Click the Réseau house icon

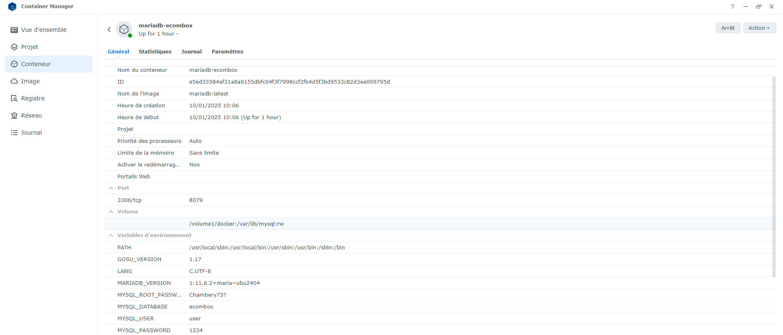point(14,115)
